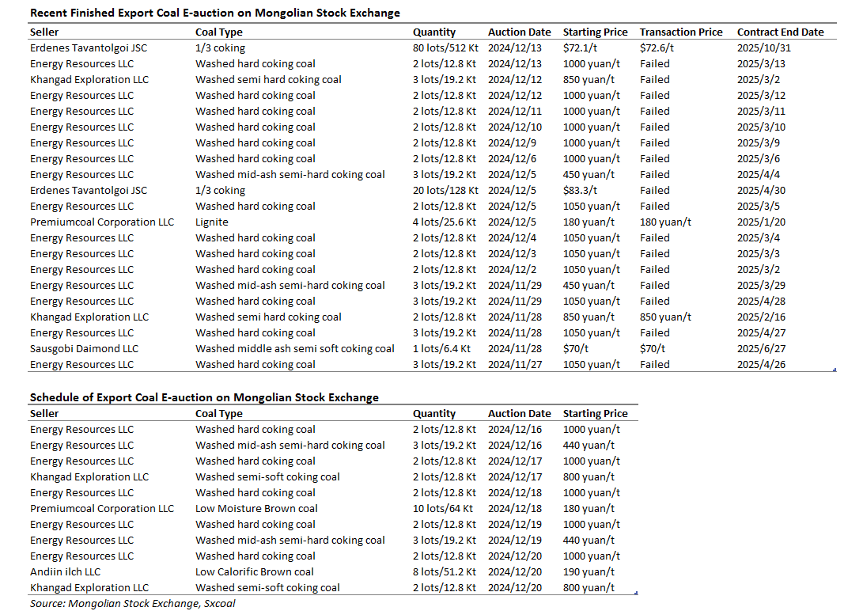Image resolution: width=863 pixels, height=611 pixels.
Task: Click the 190 yuan/t starting price cell
Action: (x=589, y=572)
